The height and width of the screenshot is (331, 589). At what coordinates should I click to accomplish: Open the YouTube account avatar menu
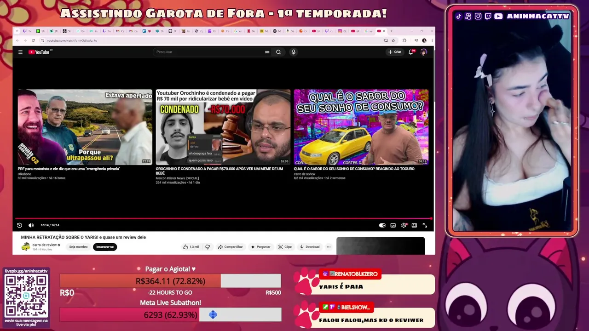click(x=424, y=52)
